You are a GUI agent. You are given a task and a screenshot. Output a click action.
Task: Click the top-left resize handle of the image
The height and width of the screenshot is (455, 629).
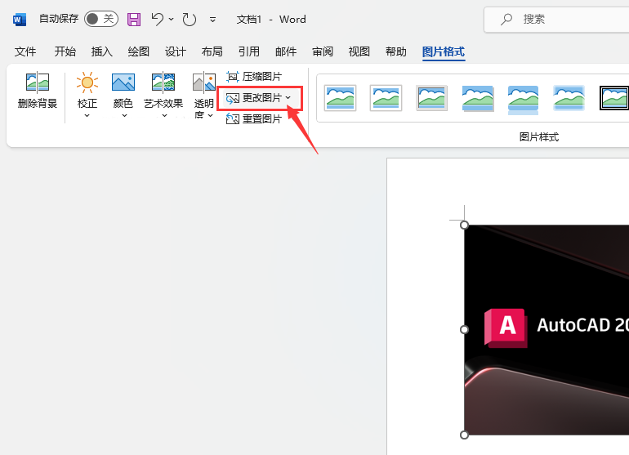(x=464, y=225)
